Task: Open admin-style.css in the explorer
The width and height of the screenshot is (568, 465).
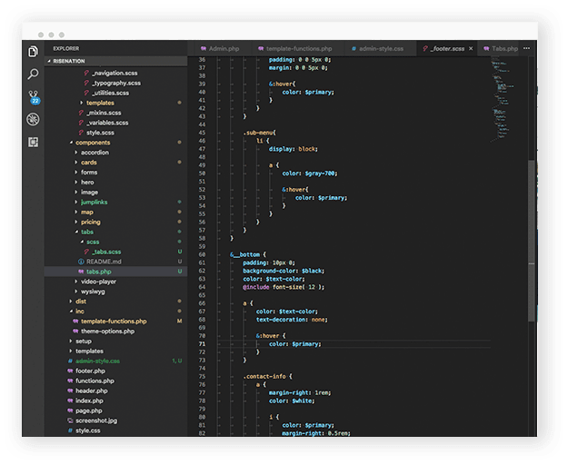Action: coord(97,361)
